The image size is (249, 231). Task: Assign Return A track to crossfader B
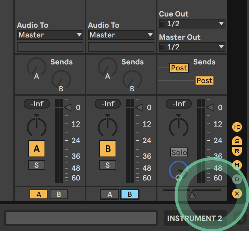pyautogui.click(x=59, y=194)
